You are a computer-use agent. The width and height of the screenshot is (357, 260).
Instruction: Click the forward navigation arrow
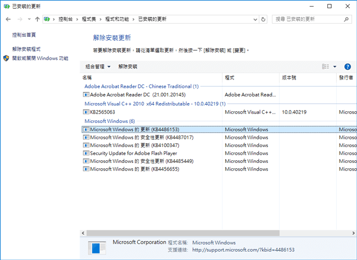20,19
